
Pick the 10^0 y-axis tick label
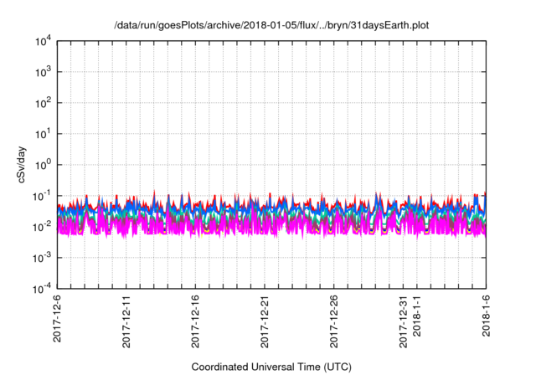[x=42, y=165]
